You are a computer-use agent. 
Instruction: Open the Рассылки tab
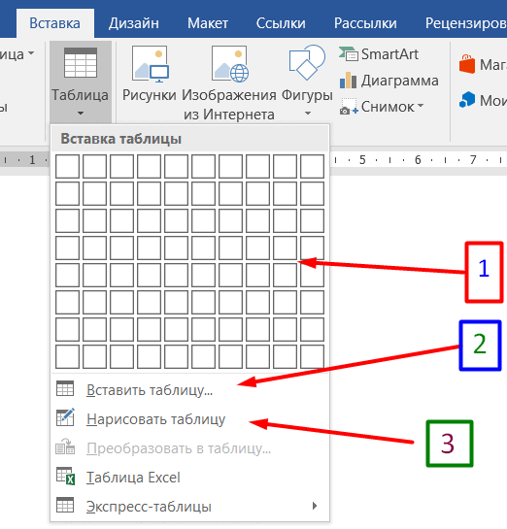pos(365,23)
